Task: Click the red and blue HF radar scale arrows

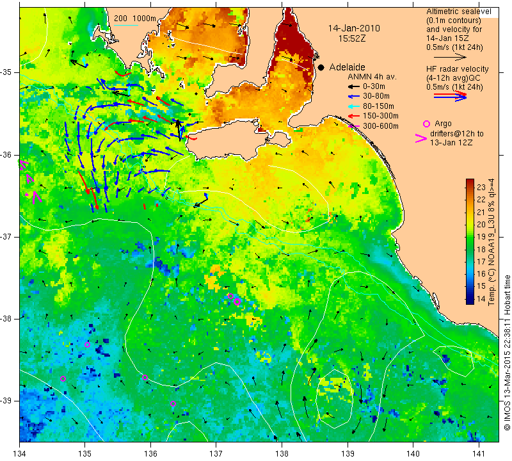Action: [450, 96]
